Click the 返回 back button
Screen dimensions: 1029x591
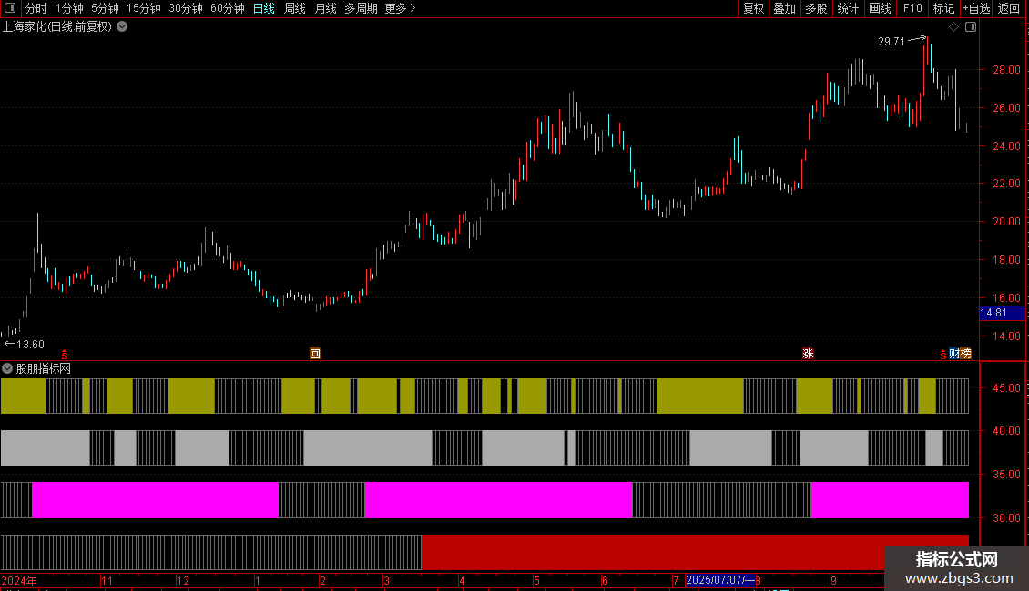tap(1009, 8)
